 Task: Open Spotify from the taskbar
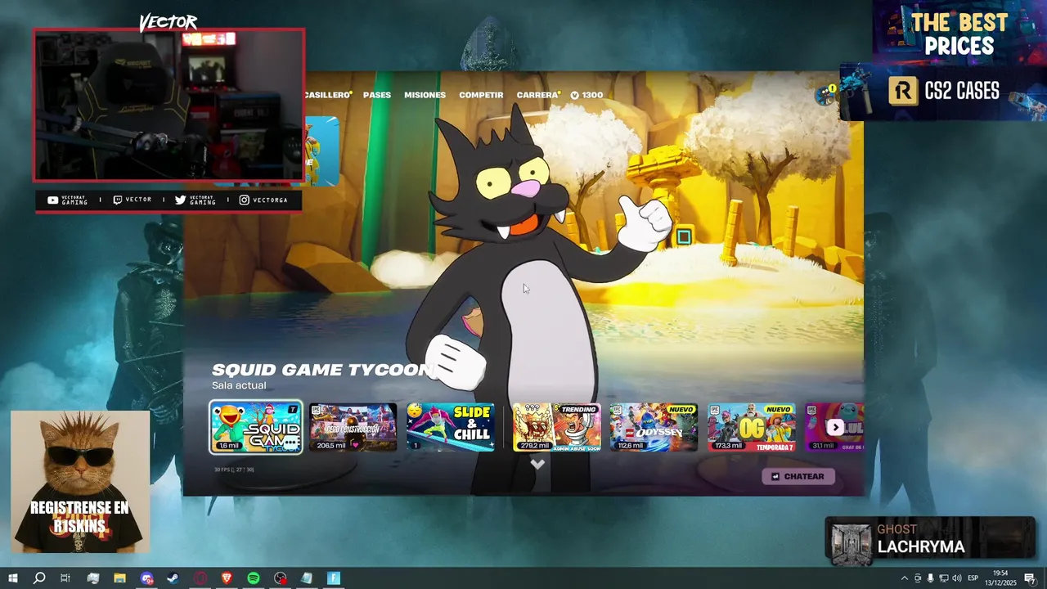(254, 578)
